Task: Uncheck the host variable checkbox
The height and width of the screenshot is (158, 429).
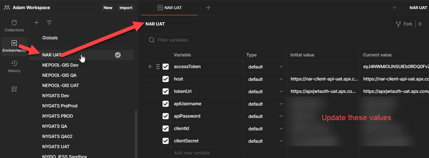Action: pyautogui.click(x=166, y=79)
